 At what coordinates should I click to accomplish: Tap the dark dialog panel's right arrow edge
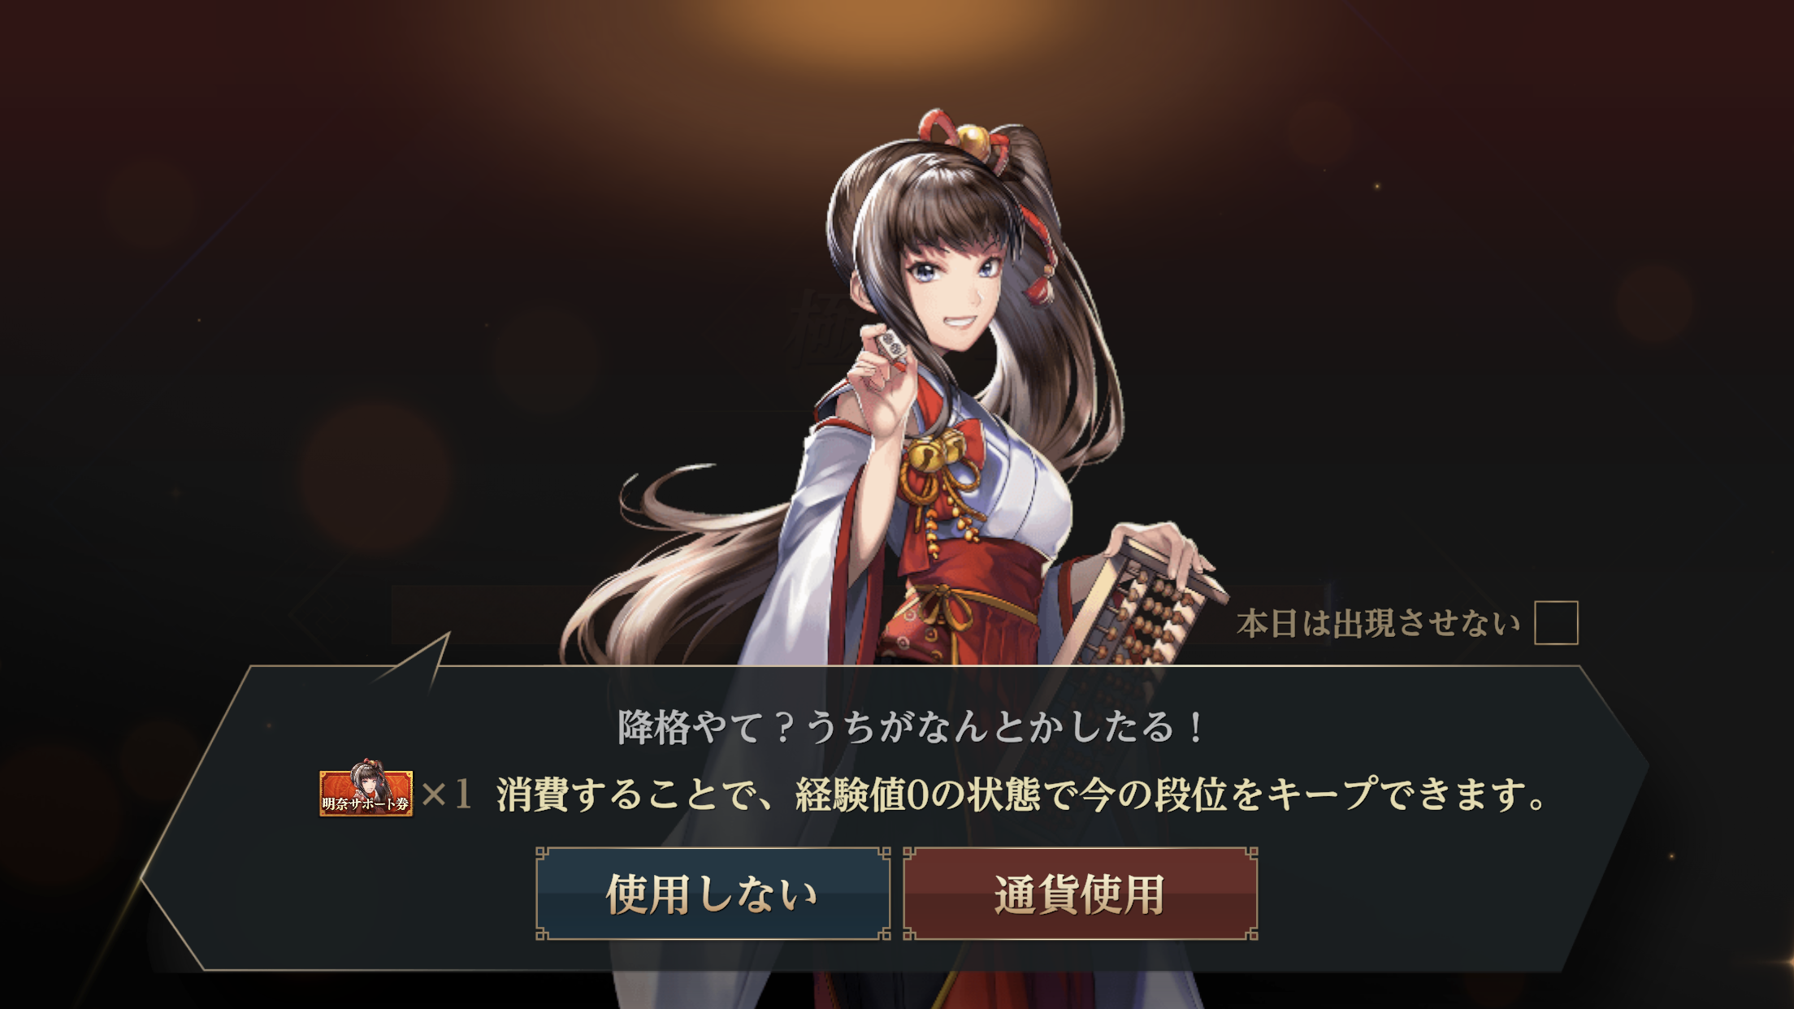pos(1613,764)
